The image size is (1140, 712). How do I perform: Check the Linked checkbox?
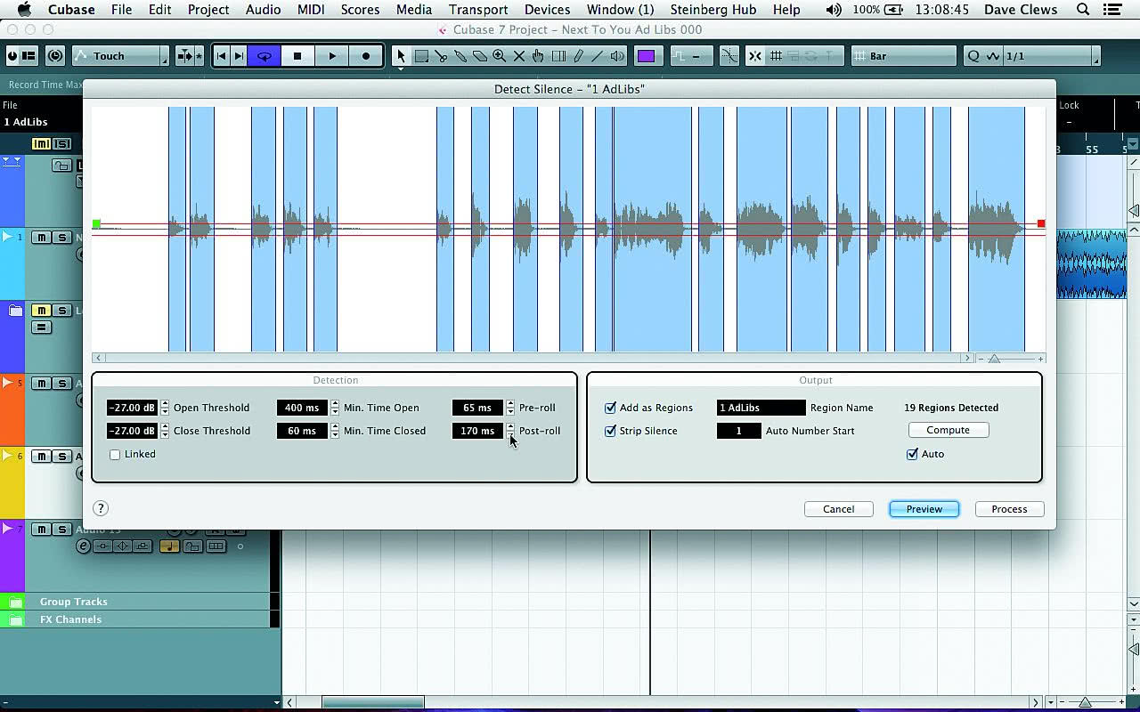115,455
